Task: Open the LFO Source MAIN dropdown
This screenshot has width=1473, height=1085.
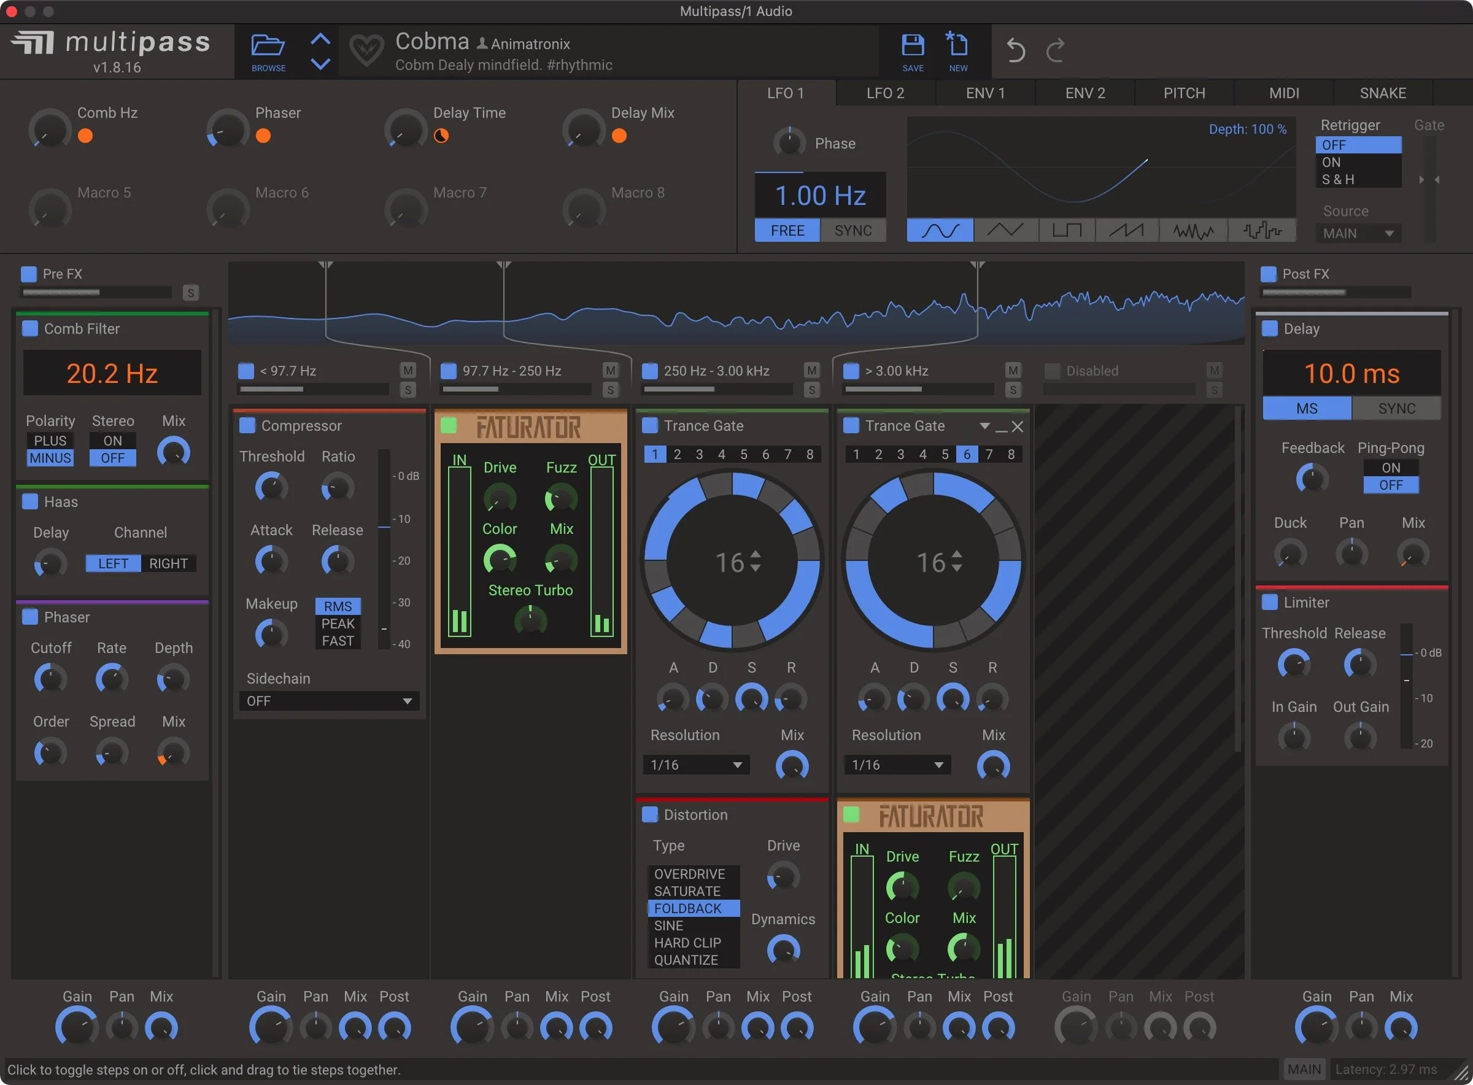Action: (1358, 233)
